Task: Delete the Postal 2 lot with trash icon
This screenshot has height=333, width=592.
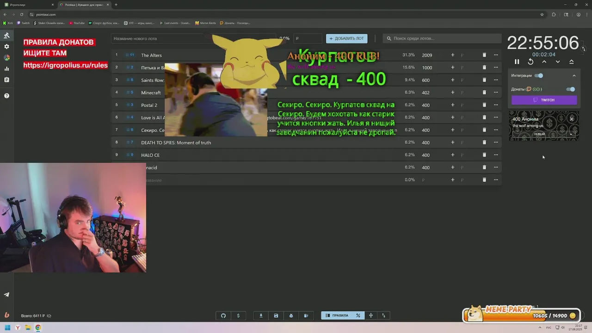Action: tap(484, 105)
